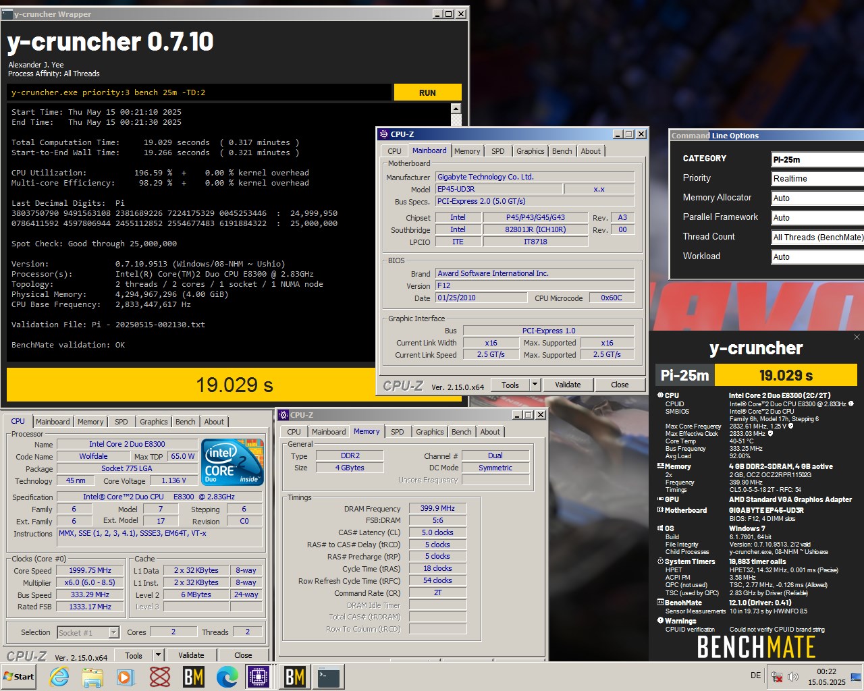
Task: Open the Bench tab in Mainboard CPU-Z window
Action: click(562, 151)
